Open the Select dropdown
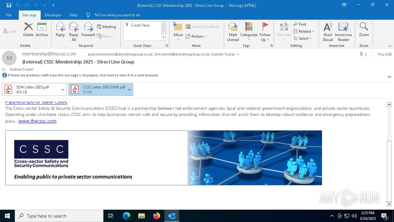 pyautogui.click(x=303, y=39)
